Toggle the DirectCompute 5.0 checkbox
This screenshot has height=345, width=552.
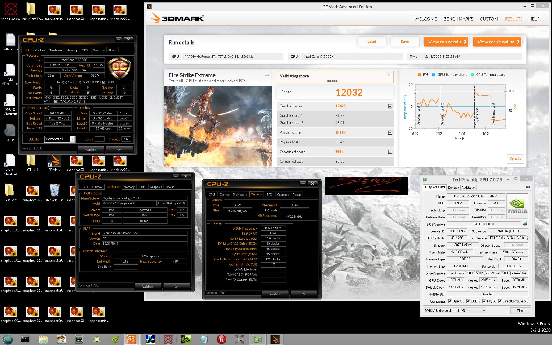click(x=500, y=301)
